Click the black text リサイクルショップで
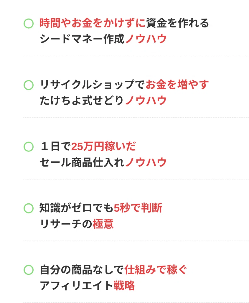249x303 pixels. click(93, 85)
